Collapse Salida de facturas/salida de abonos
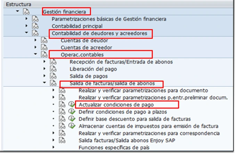Image resolution: width=235 pixels, height=153 pixels. (44, 83)
